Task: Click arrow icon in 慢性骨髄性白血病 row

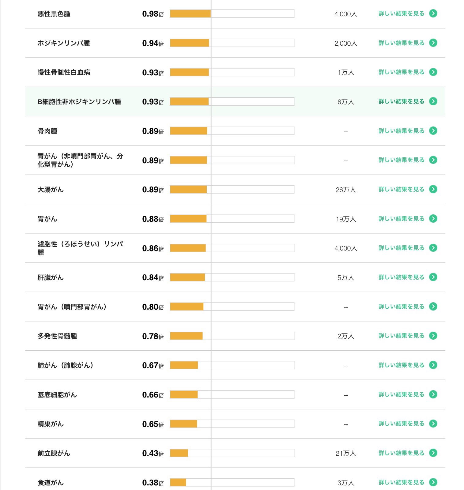Action: [433, 72]
